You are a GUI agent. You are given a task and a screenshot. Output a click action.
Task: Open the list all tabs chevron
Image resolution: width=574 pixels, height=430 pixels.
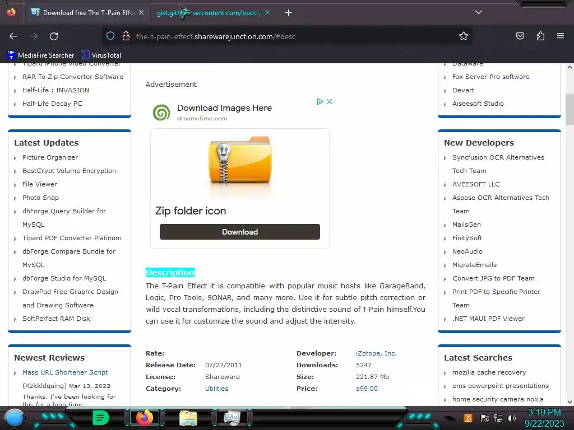click(x=479, y=12)
